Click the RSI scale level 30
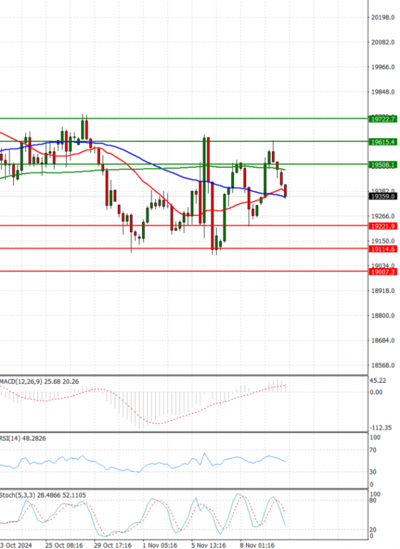This screenshot has width=400, height=549. click(x=373, y=472)
